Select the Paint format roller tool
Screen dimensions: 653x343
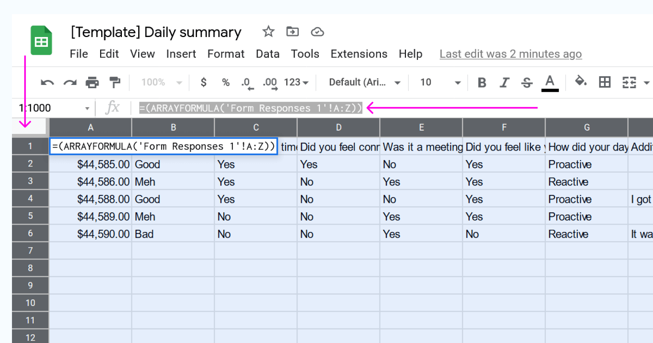(x=115, y=82)
